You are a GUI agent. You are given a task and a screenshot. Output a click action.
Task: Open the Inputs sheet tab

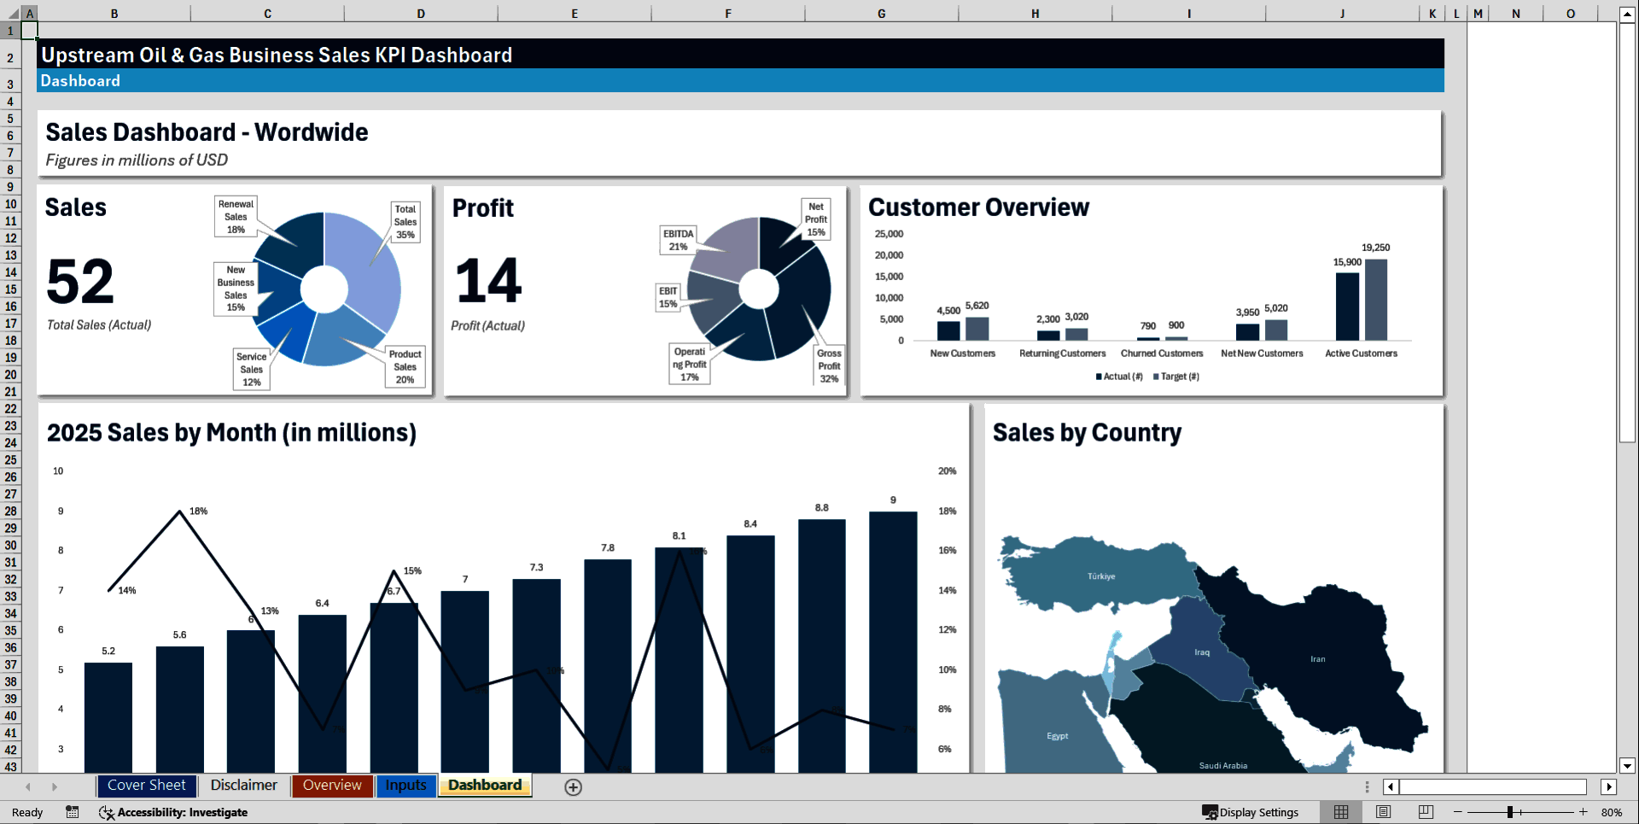[405, 786]
